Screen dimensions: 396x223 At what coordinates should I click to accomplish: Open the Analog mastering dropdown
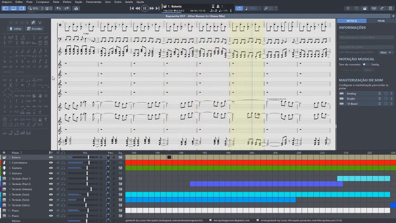(x=363, y=94)
